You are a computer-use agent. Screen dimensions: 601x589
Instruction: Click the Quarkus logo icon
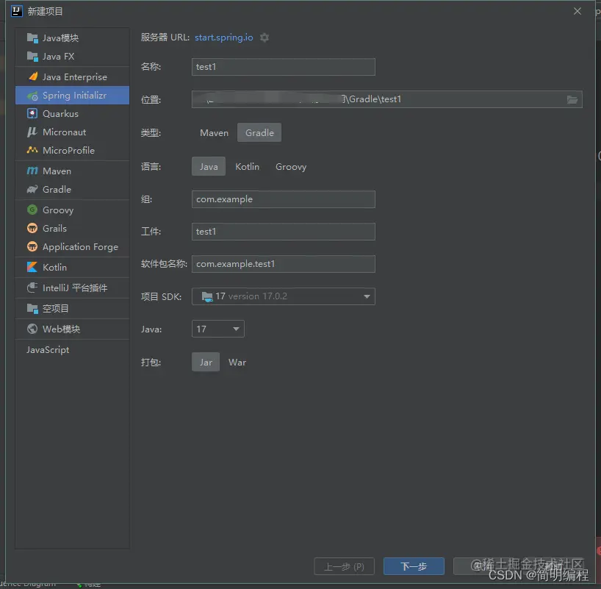pos(32,113)
